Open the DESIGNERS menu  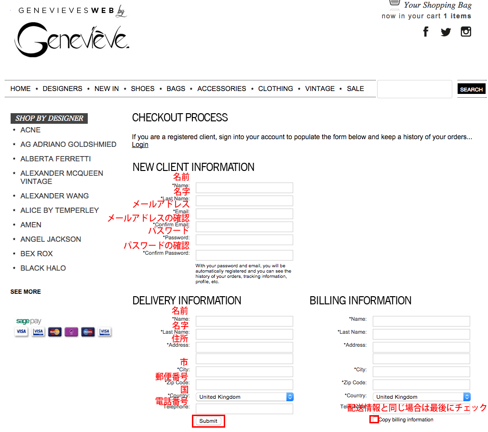63,89
